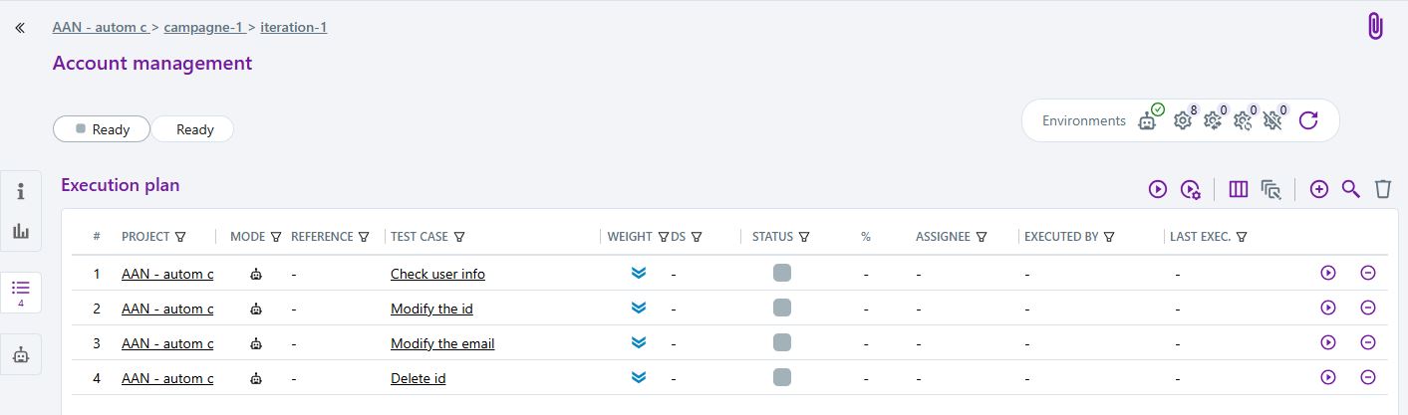This screenshot has width=1408, height=415.
Task: Add a test case with plus icon
Action: pos(1318,189)
